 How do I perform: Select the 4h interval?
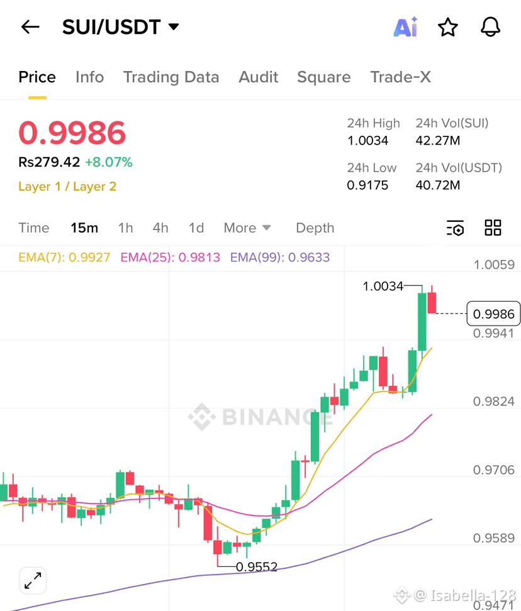(160, 228)
